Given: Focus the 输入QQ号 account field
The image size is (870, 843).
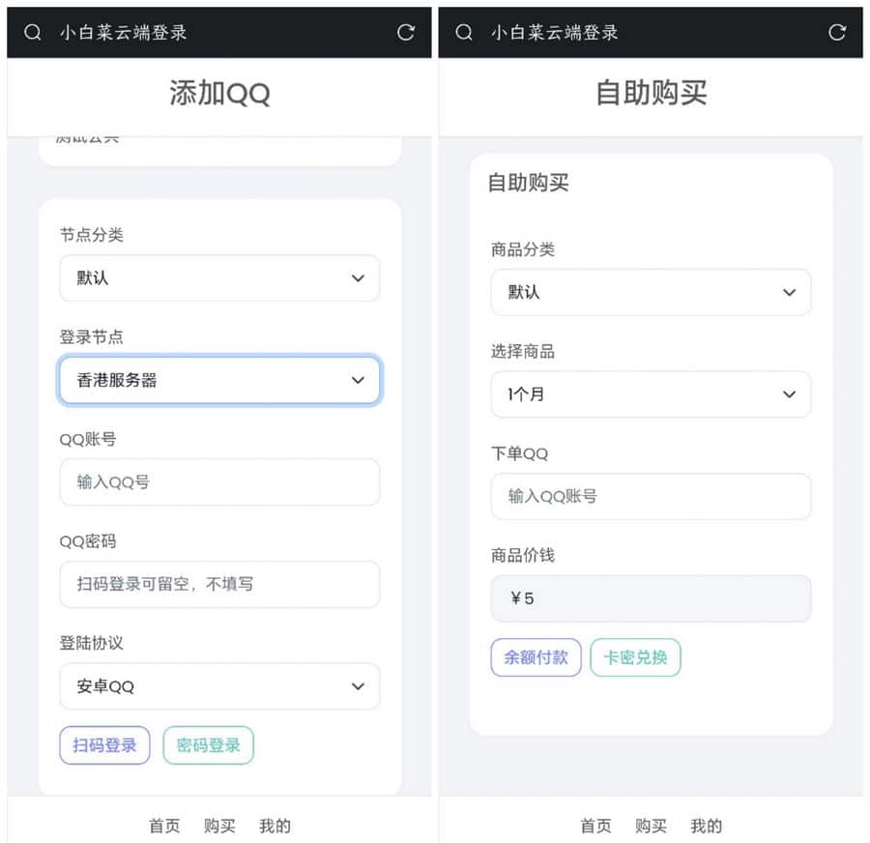Looking at the screenshot, I should point(219,482).
